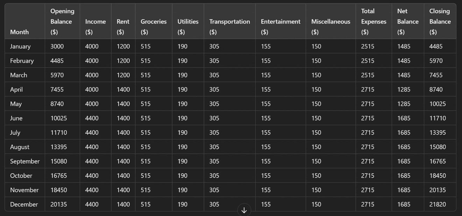Click the Miscellaneous ($) column header
Viewport: 462px width, 216px height.
point(330,27)
